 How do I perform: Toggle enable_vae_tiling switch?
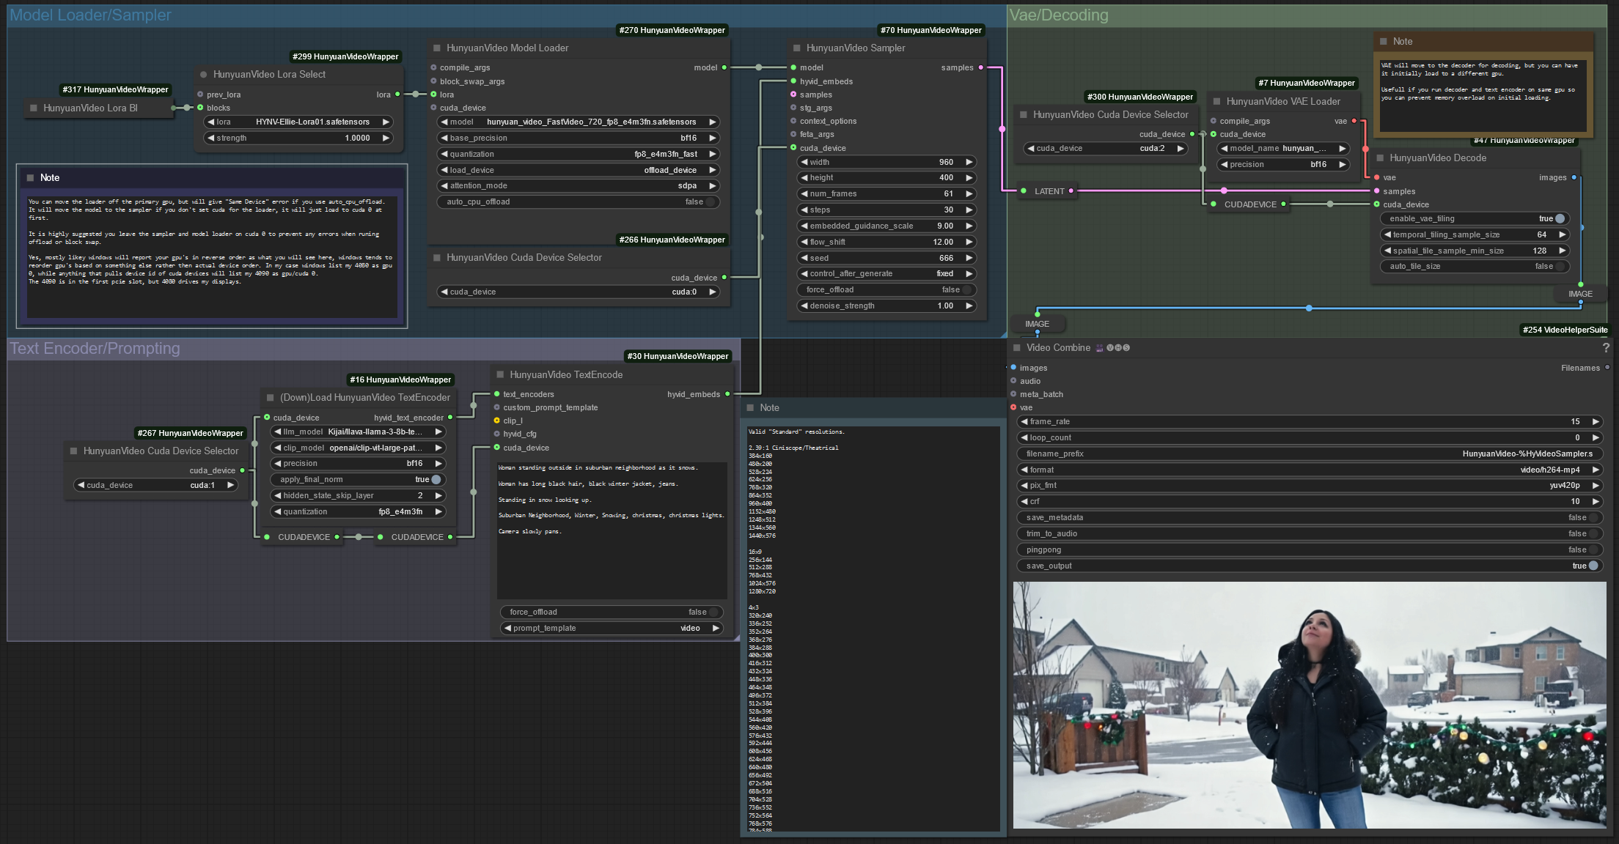[x=1560, y=218]
